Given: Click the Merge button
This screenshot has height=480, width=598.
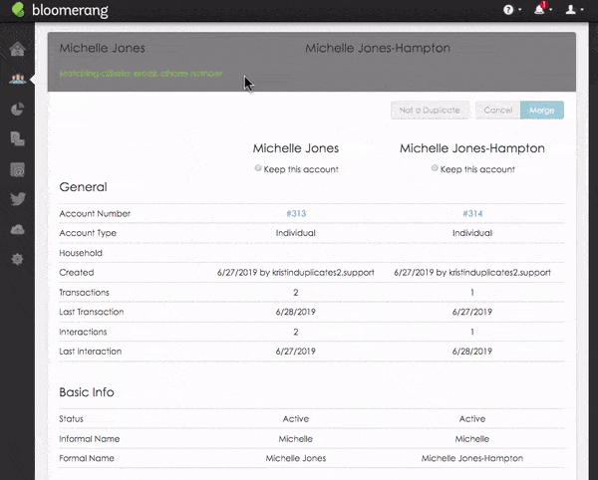Looking at the screenshot, I should click(x=542, y=111).
